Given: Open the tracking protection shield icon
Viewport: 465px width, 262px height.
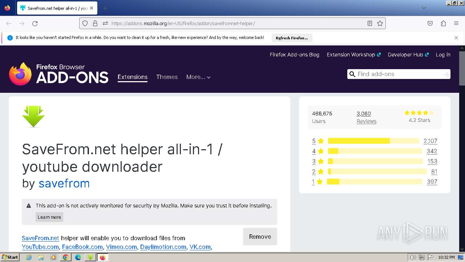Looking at the screenshot, I should pyautogui.click(x=85, y=23).
